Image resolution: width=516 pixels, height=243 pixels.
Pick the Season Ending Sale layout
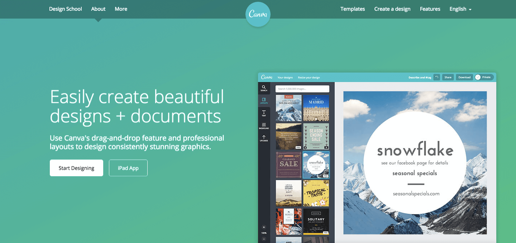coord(316,136)
